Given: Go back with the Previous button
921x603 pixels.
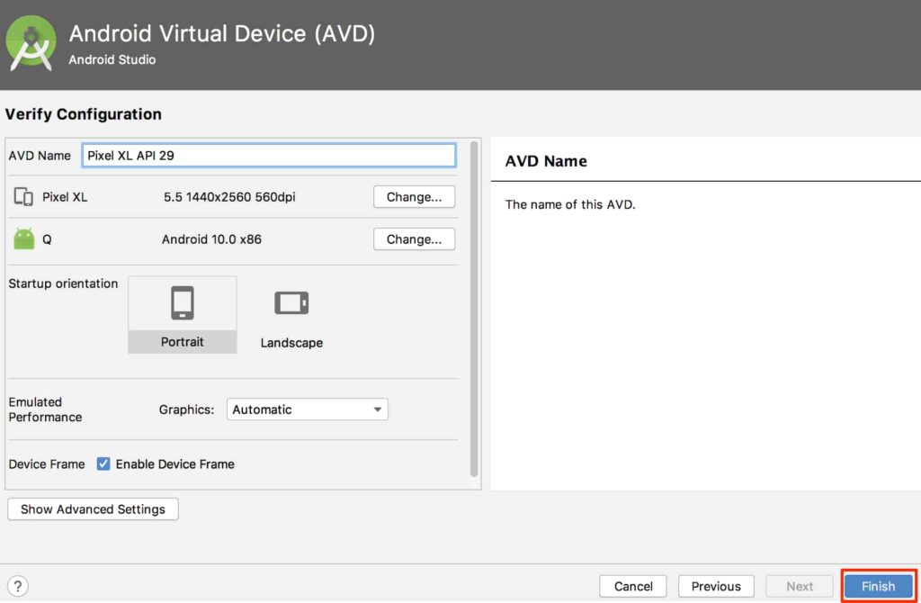Looking at the screenshot, I should [716, 586].
